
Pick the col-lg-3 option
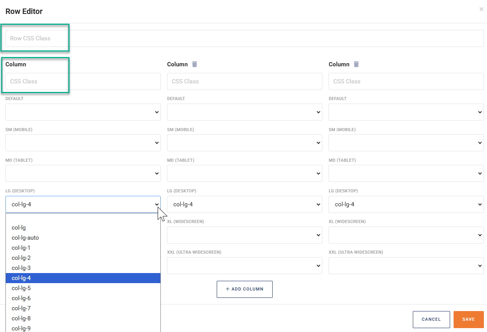[x=21, y=268]
